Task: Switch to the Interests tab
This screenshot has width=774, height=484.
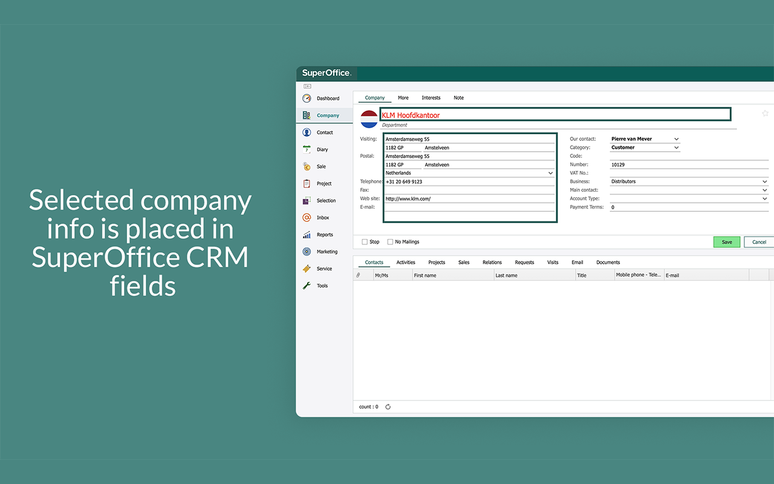Action: 431,97
